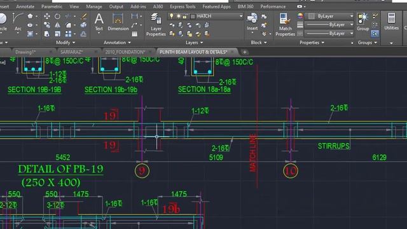The width and height of the screenshot is (407, 229).
Task: Close the PLINTH BEAM LAYOUT & DETAILS tab
Action: (x=232, y=52)
